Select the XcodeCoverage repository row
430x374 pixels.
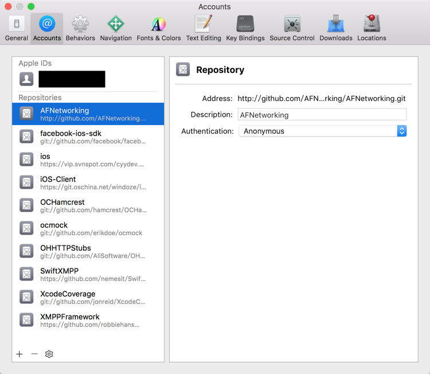click(x=88, y=297)
